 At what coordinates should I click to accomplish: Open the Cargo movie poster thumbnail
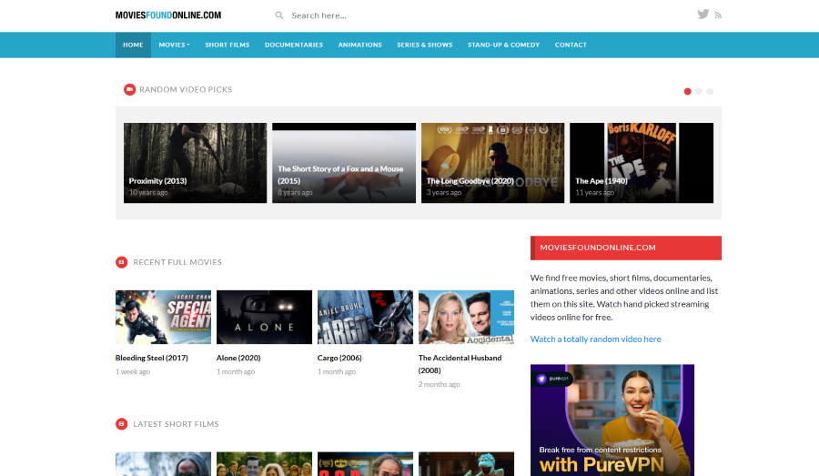365,317
